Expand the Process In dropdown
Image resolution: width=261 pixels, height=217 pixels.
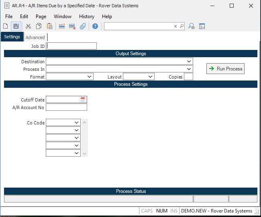189,69
